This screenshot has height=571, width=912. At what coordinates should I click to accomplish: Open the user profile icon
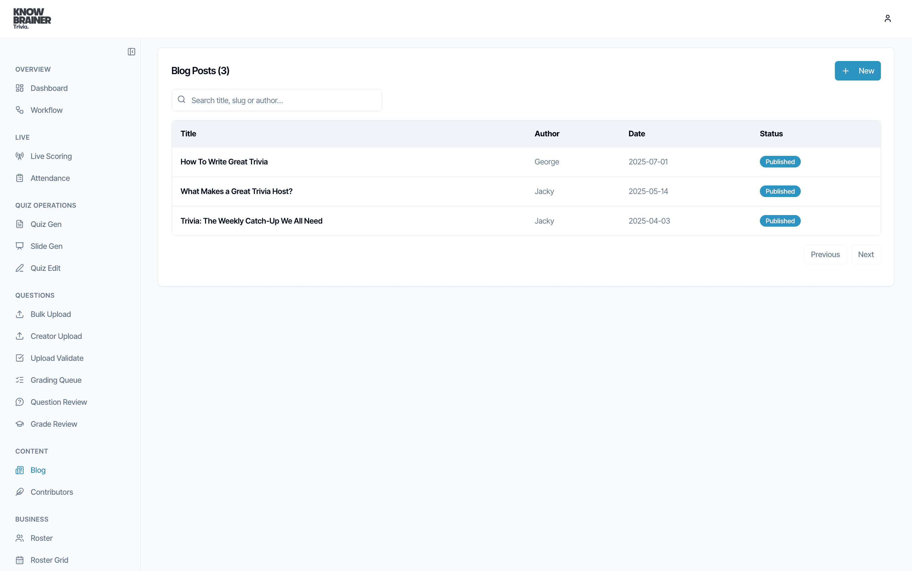(888, 19)
